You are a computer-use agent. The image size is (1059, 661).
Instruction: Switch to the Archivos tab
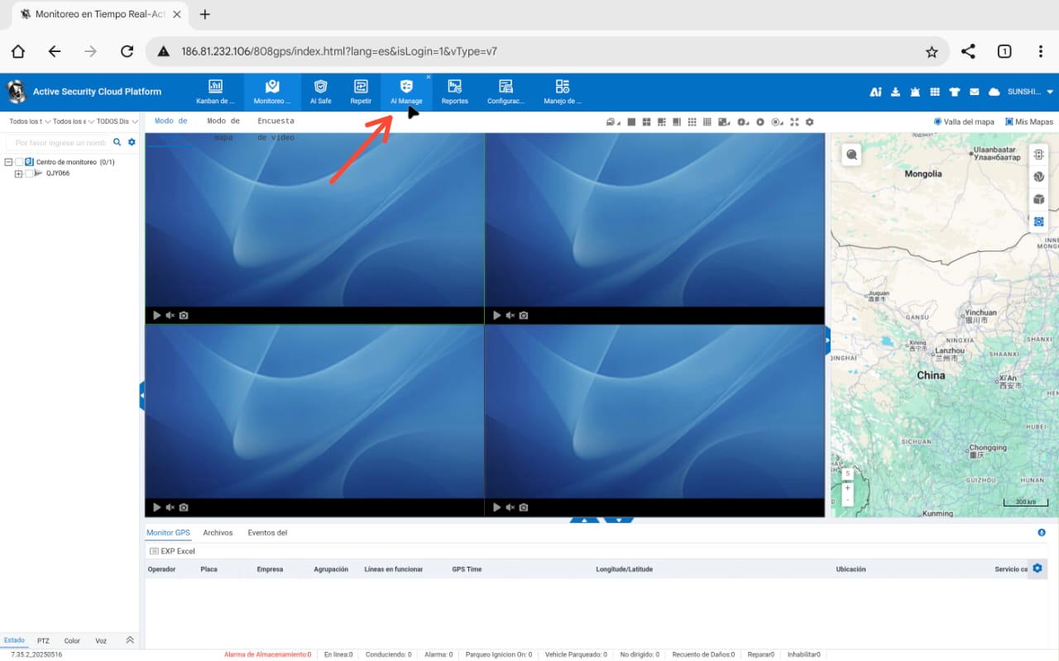(218, 533)
